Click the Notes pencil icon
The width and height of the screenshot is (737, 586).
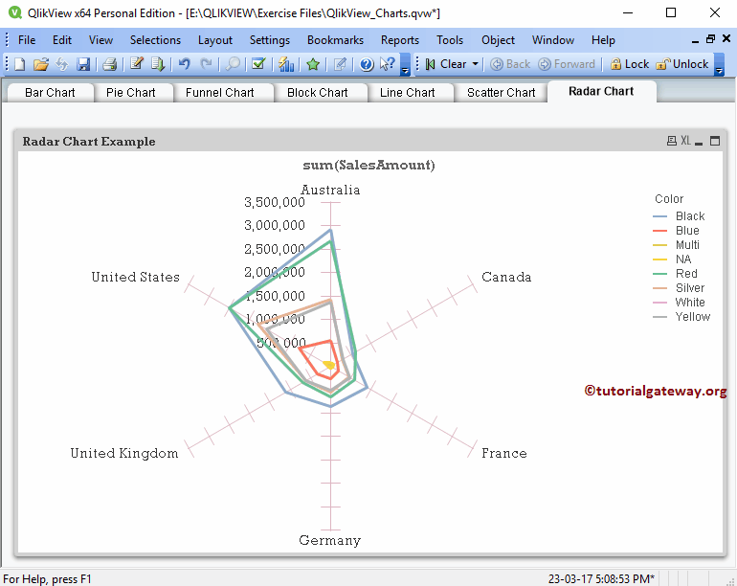tap(340, 64)
